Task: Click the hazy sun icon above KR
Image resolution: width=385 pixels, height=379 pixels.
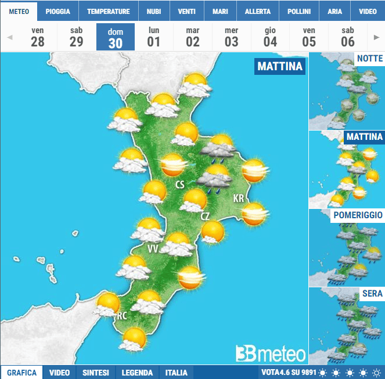Action: click(x=254, y=171)
